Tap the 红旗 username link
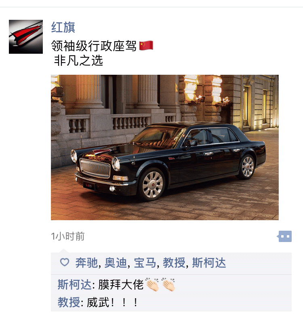 (63, 27)
